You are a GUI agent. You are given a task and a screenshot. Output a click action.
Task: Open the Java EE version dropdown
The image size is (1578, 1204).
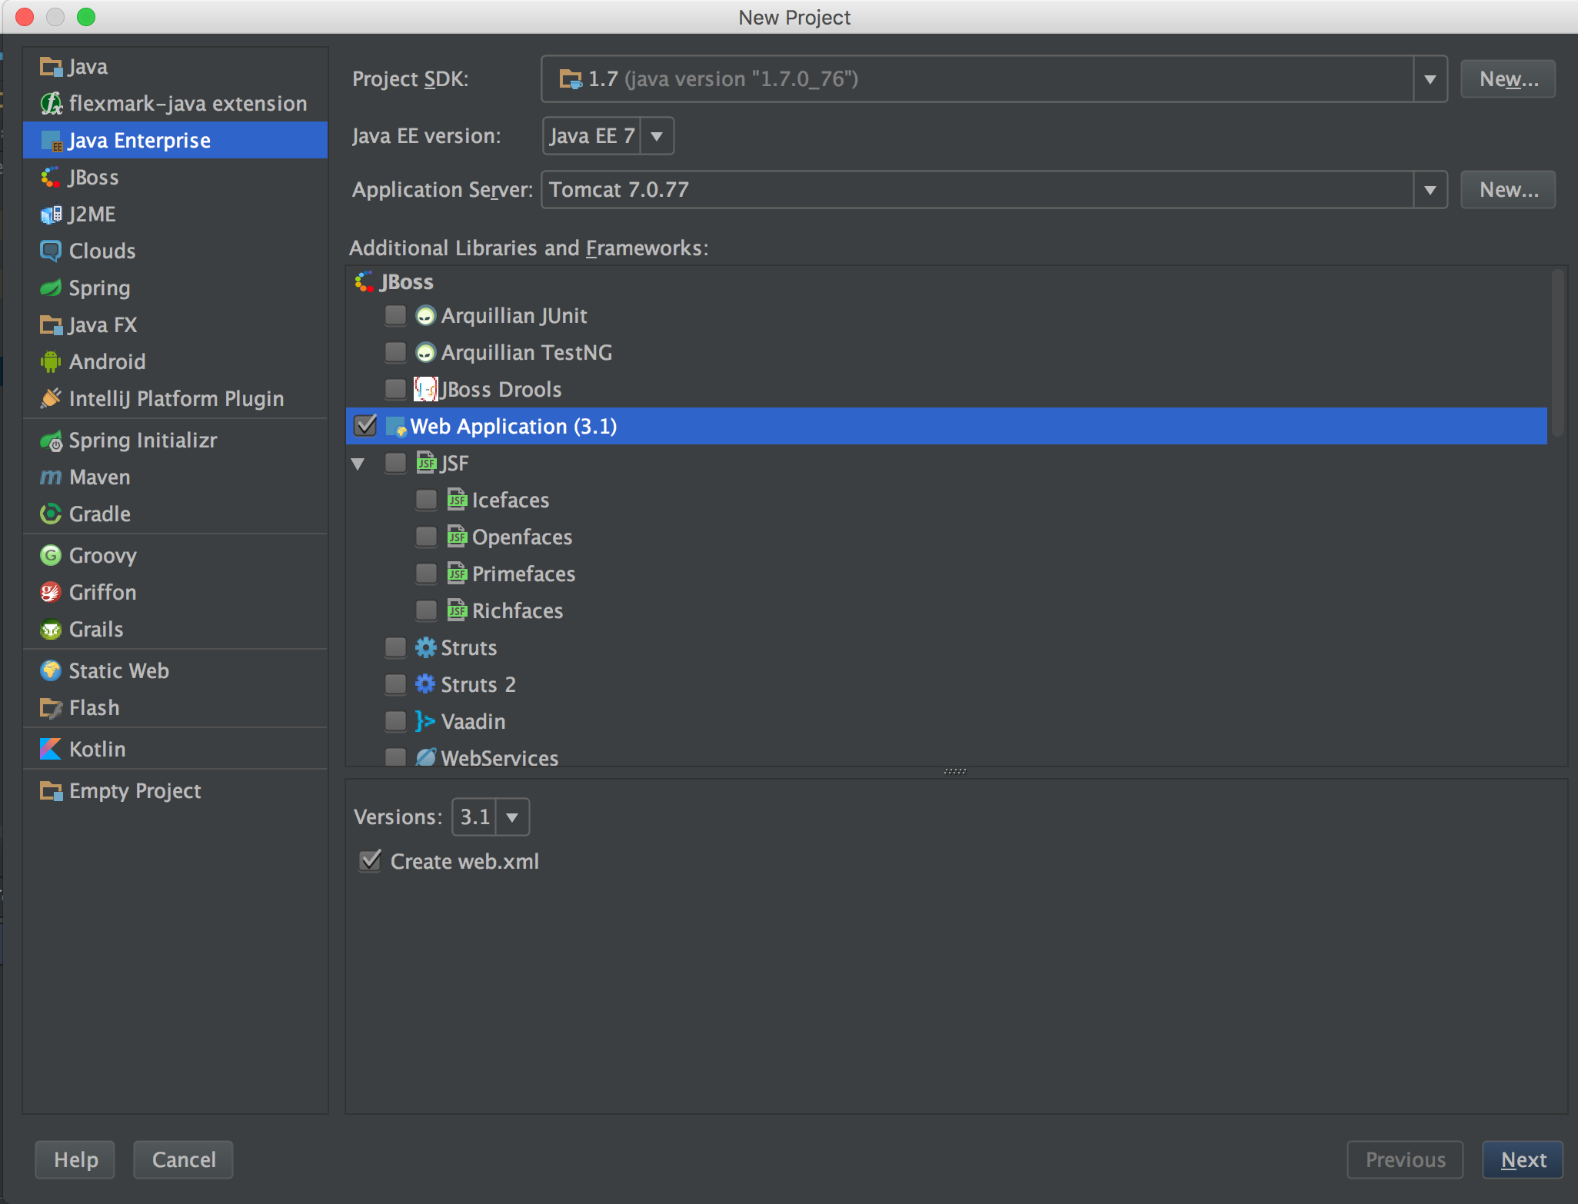click(x=657, y=136)
